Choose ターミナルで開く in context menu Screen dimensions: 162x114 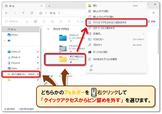pyautogui.click(x=116, y=52)
